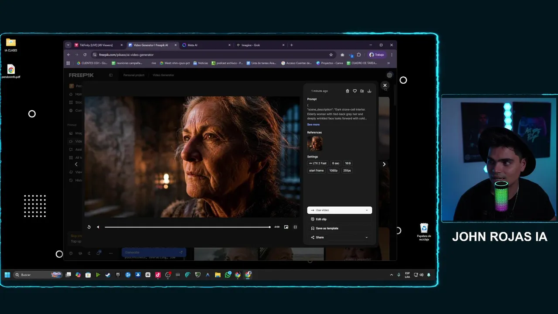The height and width of the screenshot is (314, 558).
Task: Go back in browser history
Action: click(x=68, y=55)
